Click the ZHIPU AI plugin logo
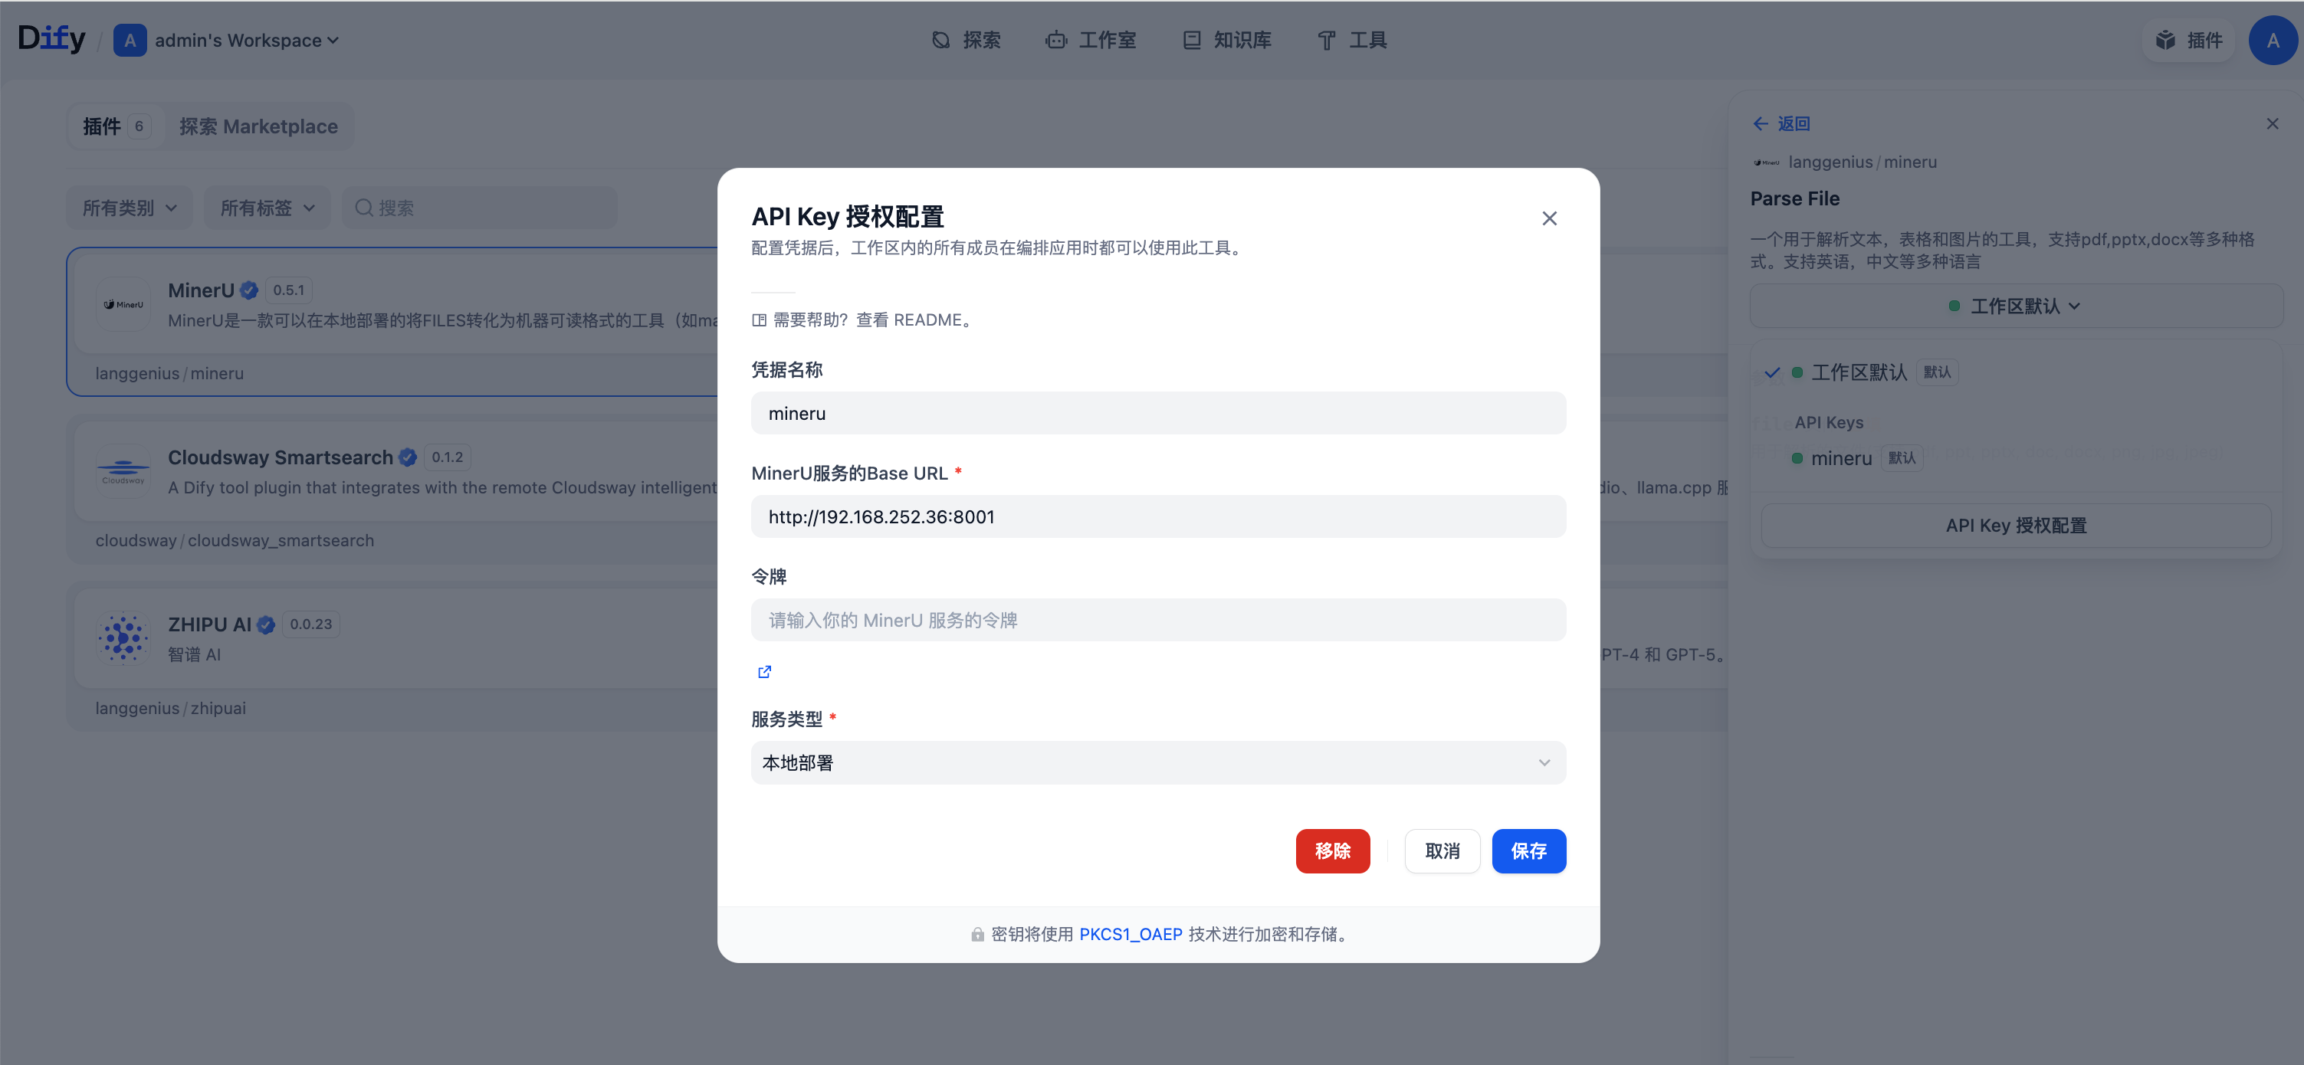Image resolution: width=2304 pixels, height=1065 pixels. pyautogui.click(x=123, y=638)
